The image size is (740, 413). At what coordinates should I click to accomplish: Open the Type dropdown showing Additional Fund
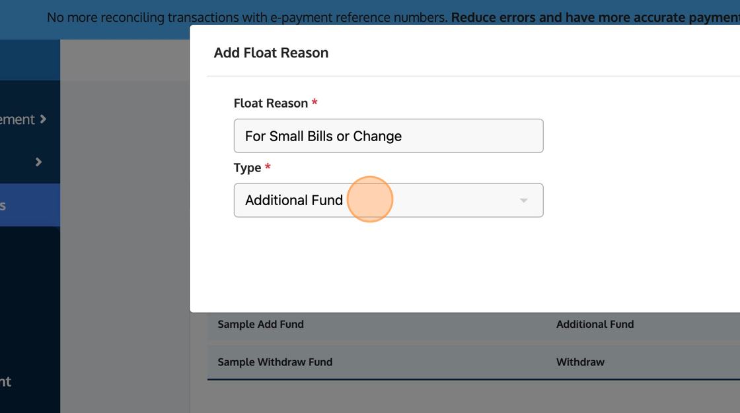388,200
